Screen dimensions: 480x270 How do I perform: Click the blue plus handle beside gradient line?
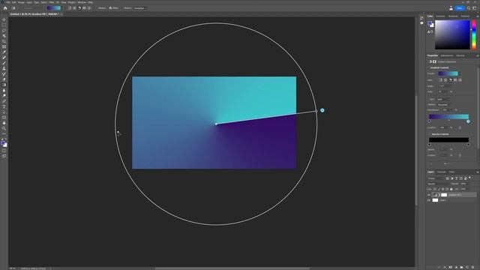pos(322,110)
